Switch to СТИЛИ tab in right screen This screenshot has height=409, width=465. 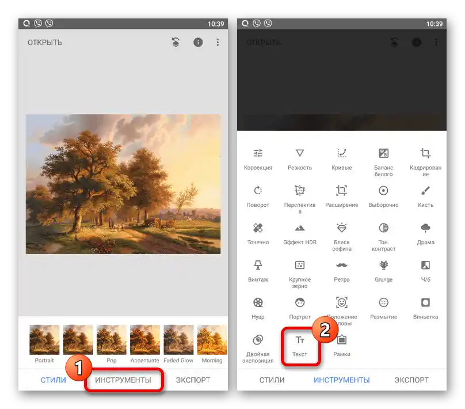pos(272,380)
